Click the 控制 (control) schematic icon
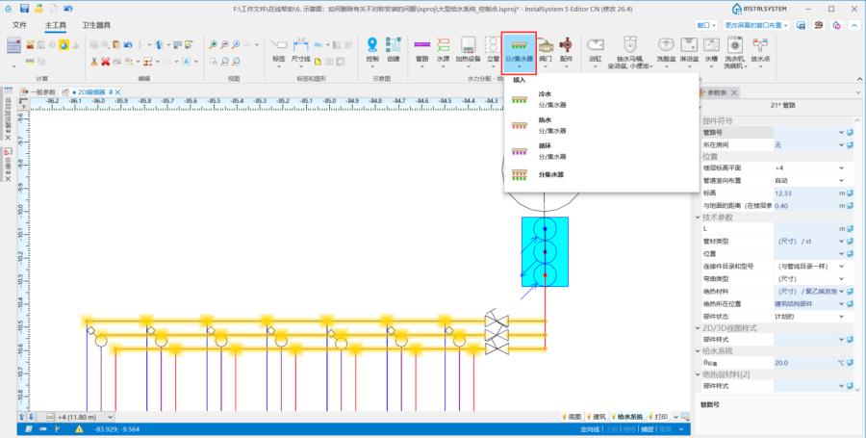Screen dimensions: 866x438 (x=372, y=48)
